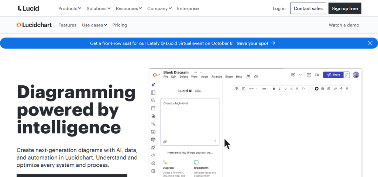Click the redo arrow beside Blank Diagram
This screenshot has width=378, height=177.
(201, 72)
